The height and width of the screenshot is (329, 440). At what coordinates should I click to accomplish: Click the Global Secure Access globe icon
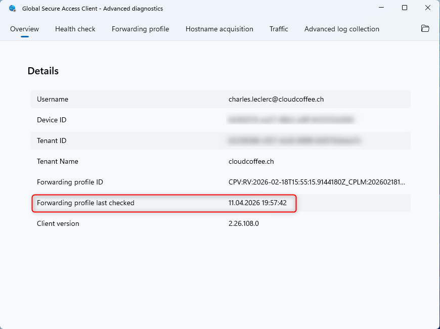coord(12,9)
